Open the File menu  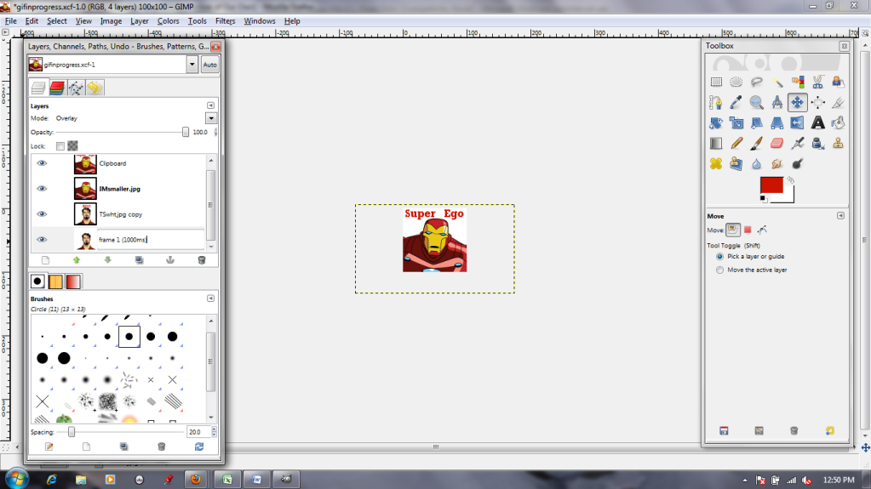pos(10,21)
